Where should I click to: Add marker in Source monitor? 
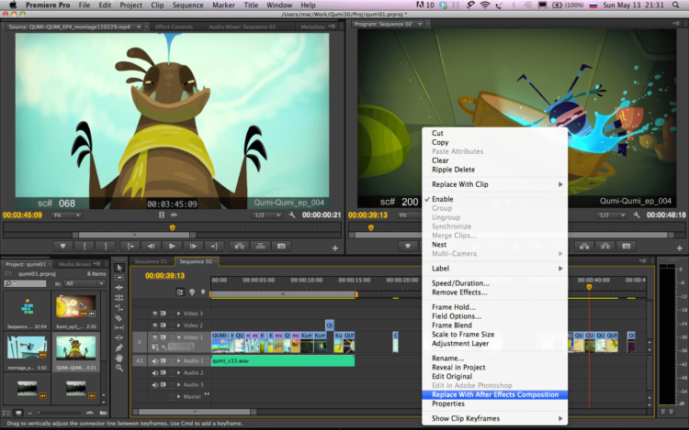tap(62, 247)
